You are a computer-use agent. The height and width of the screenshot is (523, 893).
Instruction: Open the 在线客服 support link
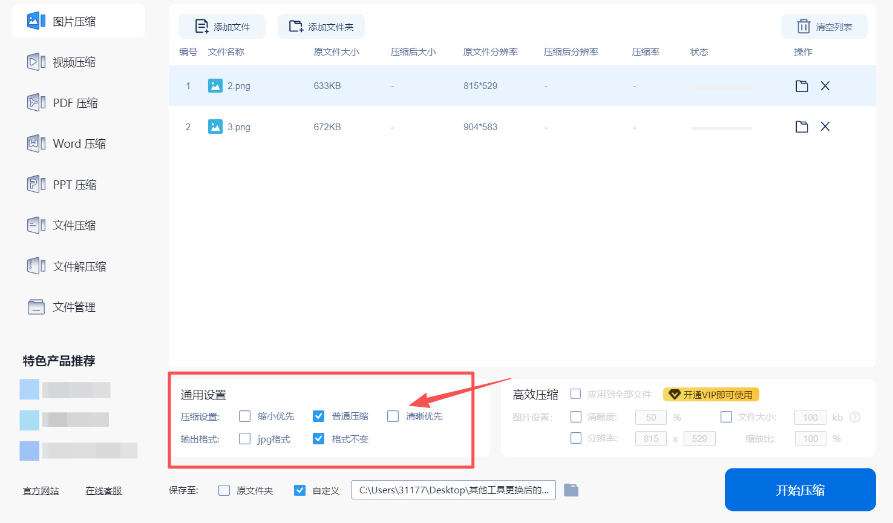tap(103, 491)
